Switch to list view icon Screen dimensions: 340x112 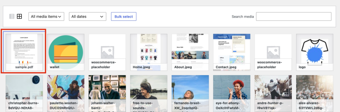12,17
